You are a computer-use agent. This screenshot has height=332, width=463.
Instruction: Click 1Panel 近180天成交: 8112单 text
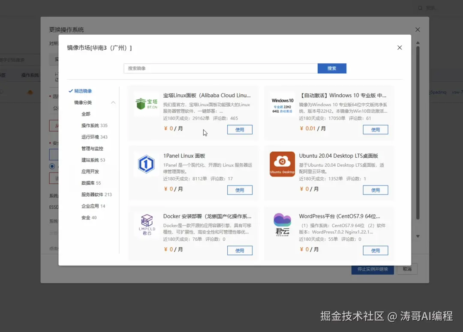pos(185,179)
